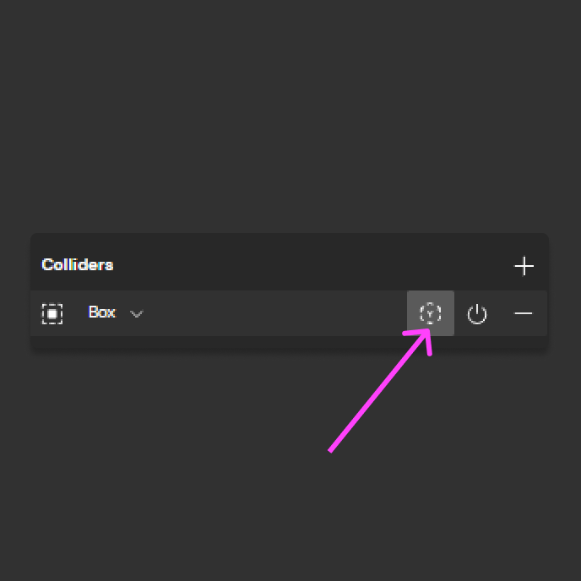This screenshot has height=581, width=581.
Task: Click the empty Colliders header bar area
Action: pos(312,265)
